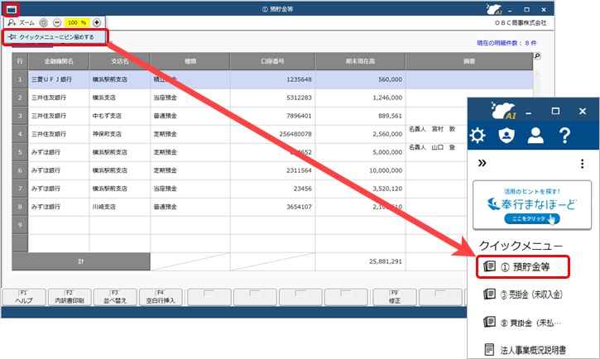Image resolution: width=600 pixels, height=359 pixels.
Task: Click balance 889,561 cell
Action: click(360, 116)
